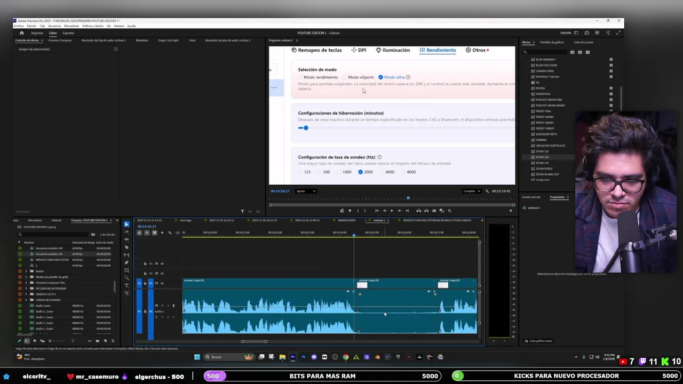The image size is (683, 384).
Task: Open the Ajustar zoom level dropdown
Action: pos(306,191)
